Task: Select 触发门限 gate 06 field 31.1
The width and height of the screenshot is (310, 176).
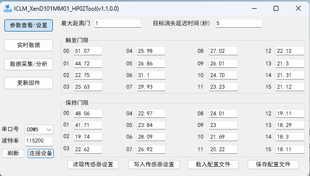Action: tap(151, 75)
